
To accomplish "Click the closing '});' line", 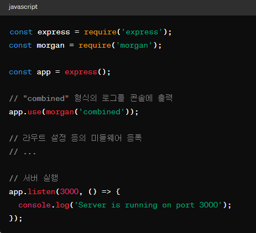I will click(x=15, y=219).
